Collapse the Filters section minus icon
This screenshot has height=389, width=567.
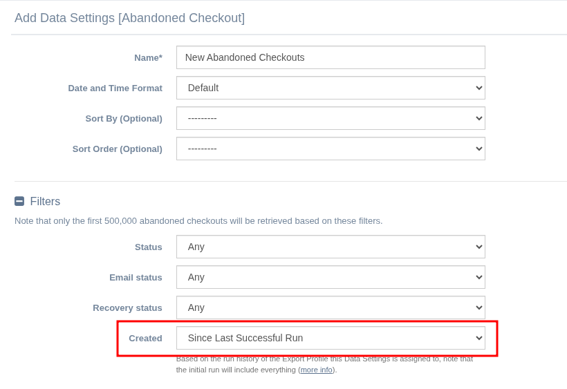tap(19, 201)
